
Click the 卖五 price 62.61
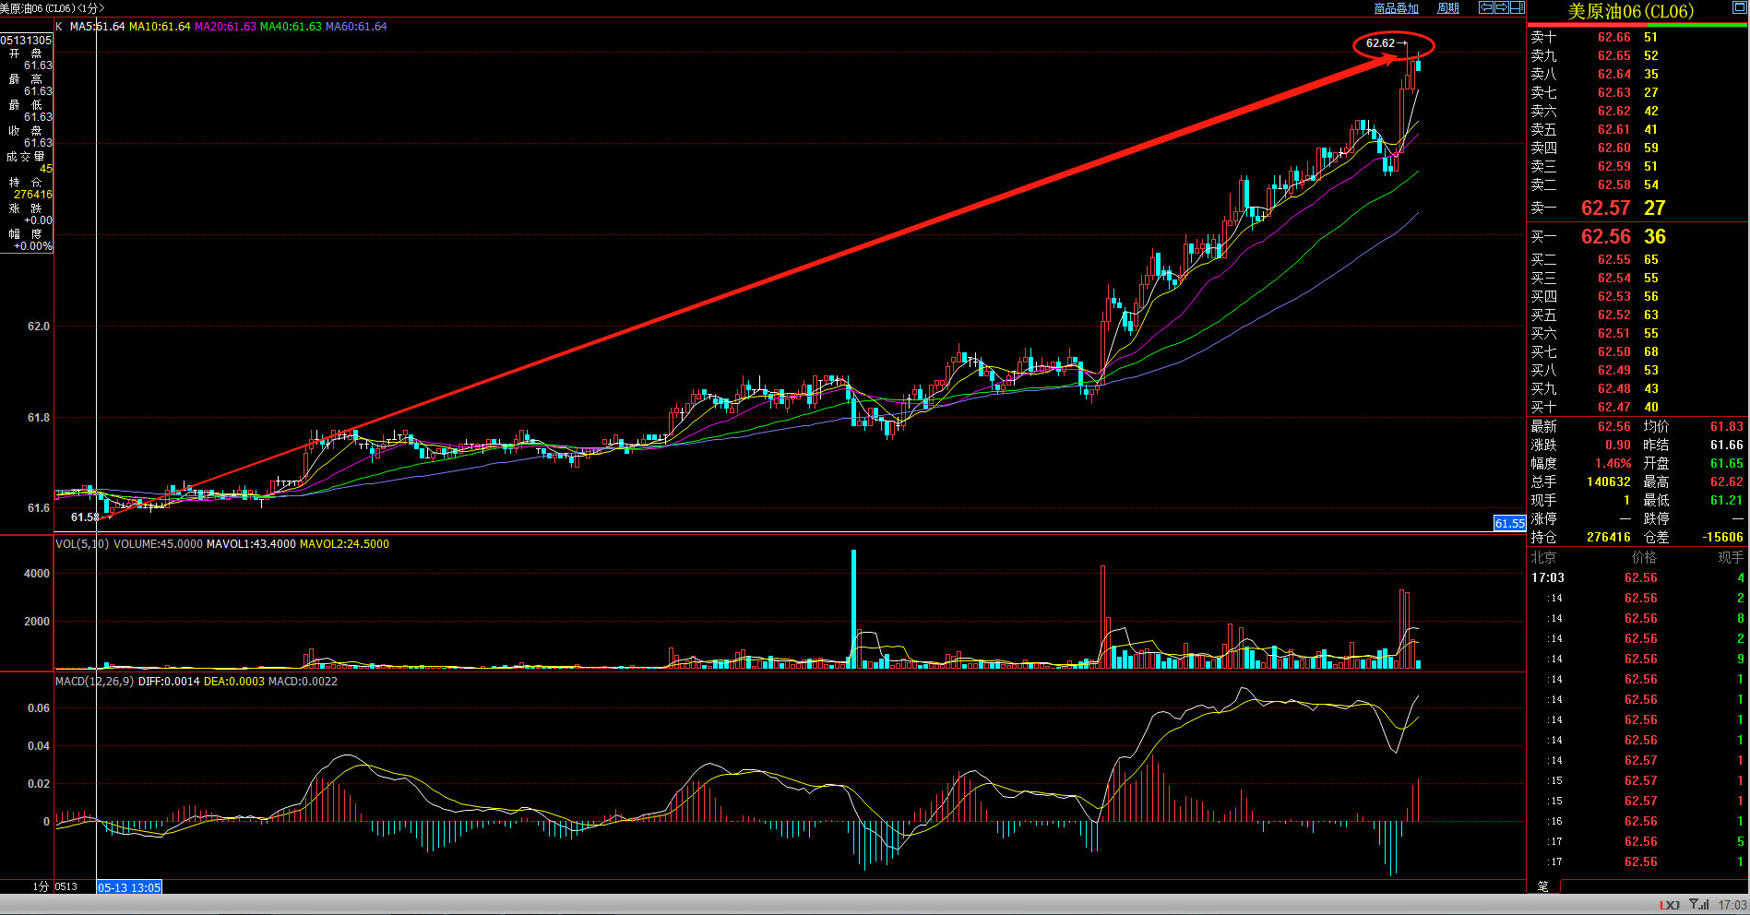pos(1614,130)
